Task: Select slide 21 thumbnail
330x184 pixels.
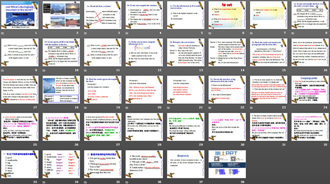Action: (185, 89)
